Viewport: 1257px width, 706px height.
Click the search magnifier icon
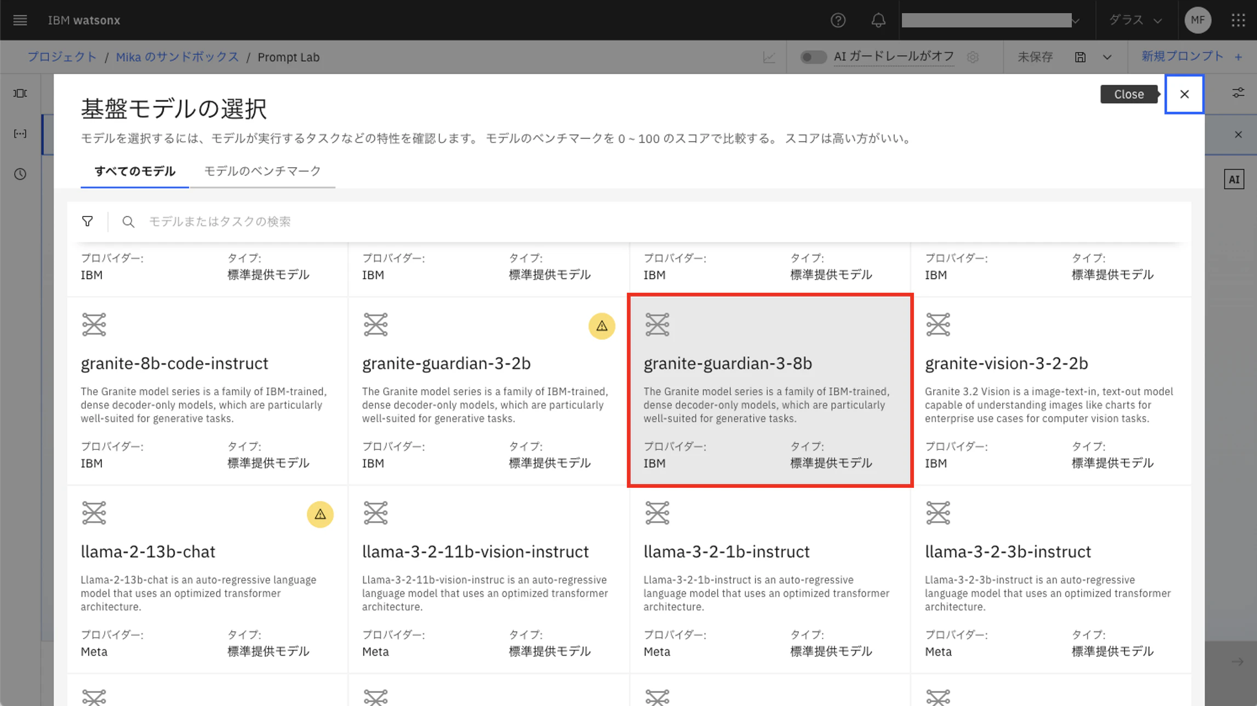(x=128, y=221)
